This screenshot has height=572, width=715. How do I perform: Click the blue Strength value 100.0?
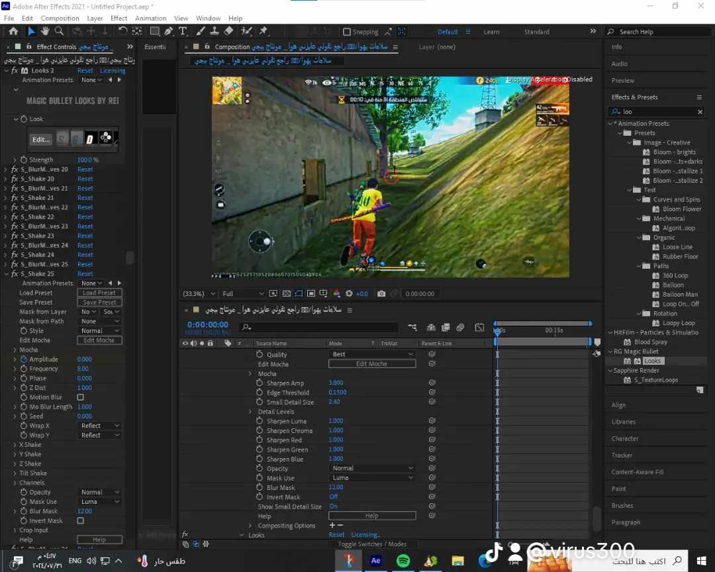(85, 160)
